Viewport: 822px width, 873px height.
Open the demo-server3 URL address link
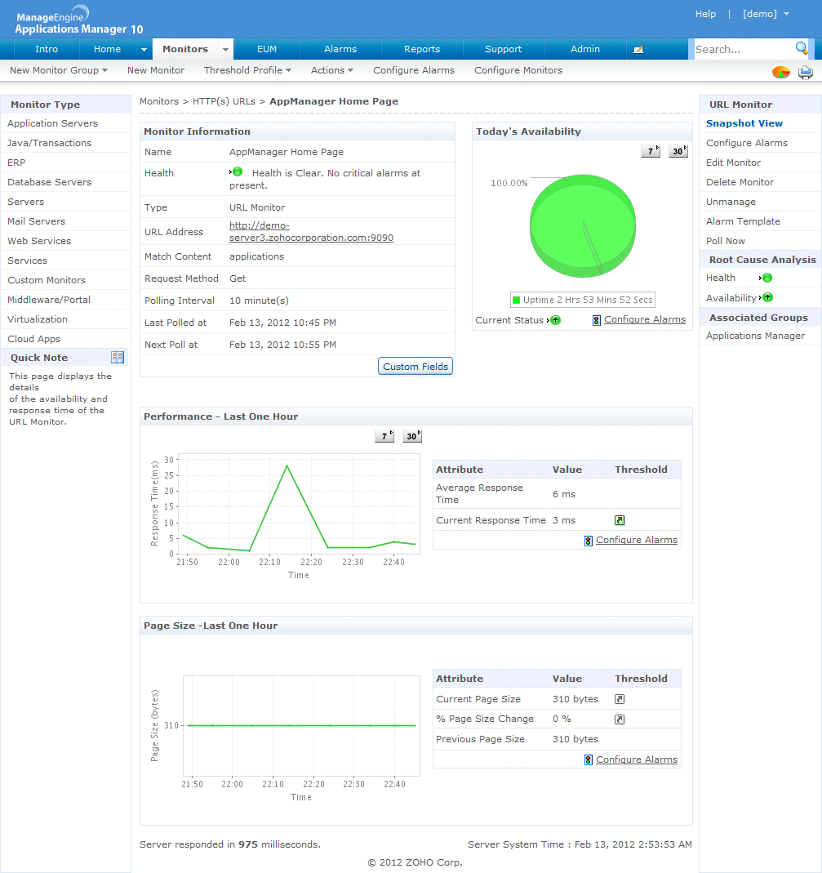point(311,232)
